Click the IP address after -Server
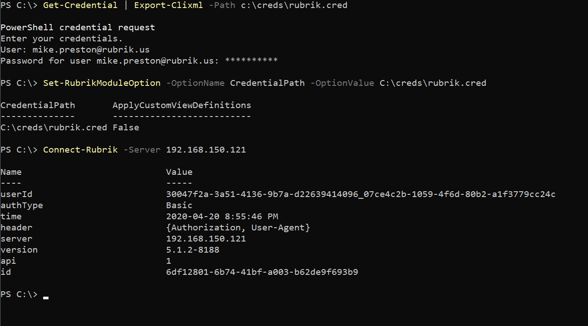This screenshot has width=588, height=326. click(x=206, y=150)
